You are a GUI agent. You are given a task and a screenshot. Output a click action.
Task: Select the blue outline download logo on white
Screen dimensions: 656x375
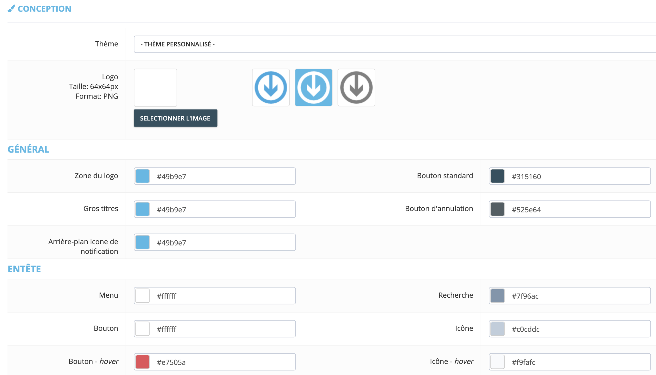pyautogui.click(x=271, y=88)
